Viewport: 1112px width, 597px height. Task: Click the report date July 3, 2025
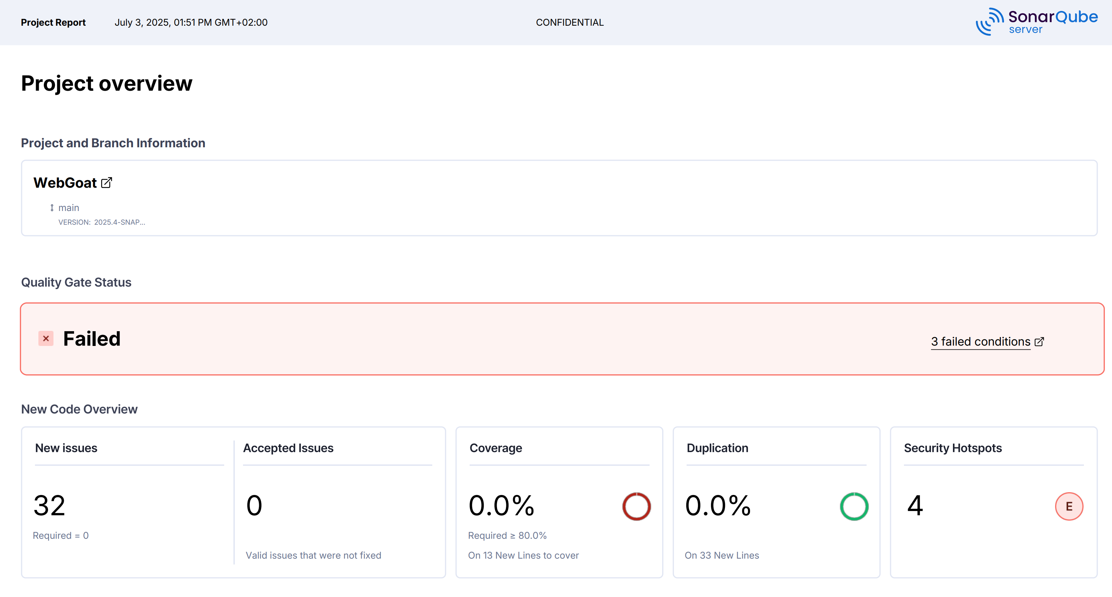pyautogui.click(x=191, y=22)
